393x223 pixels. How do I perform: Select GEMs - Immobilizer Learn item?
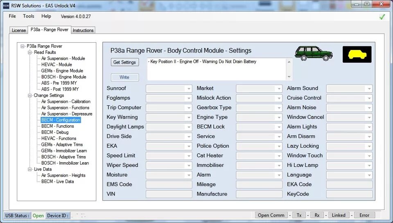coord(64,151)
